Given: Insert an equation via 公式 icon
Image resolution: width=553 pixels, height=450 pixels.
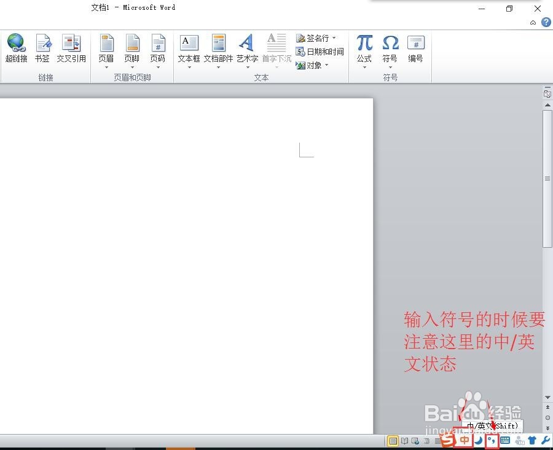Looking at the screenshot, I should coord(364,48).
